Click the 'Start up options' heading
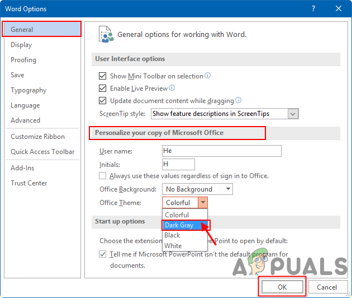This screenshot has width=352, height=298. coord(120,221)
